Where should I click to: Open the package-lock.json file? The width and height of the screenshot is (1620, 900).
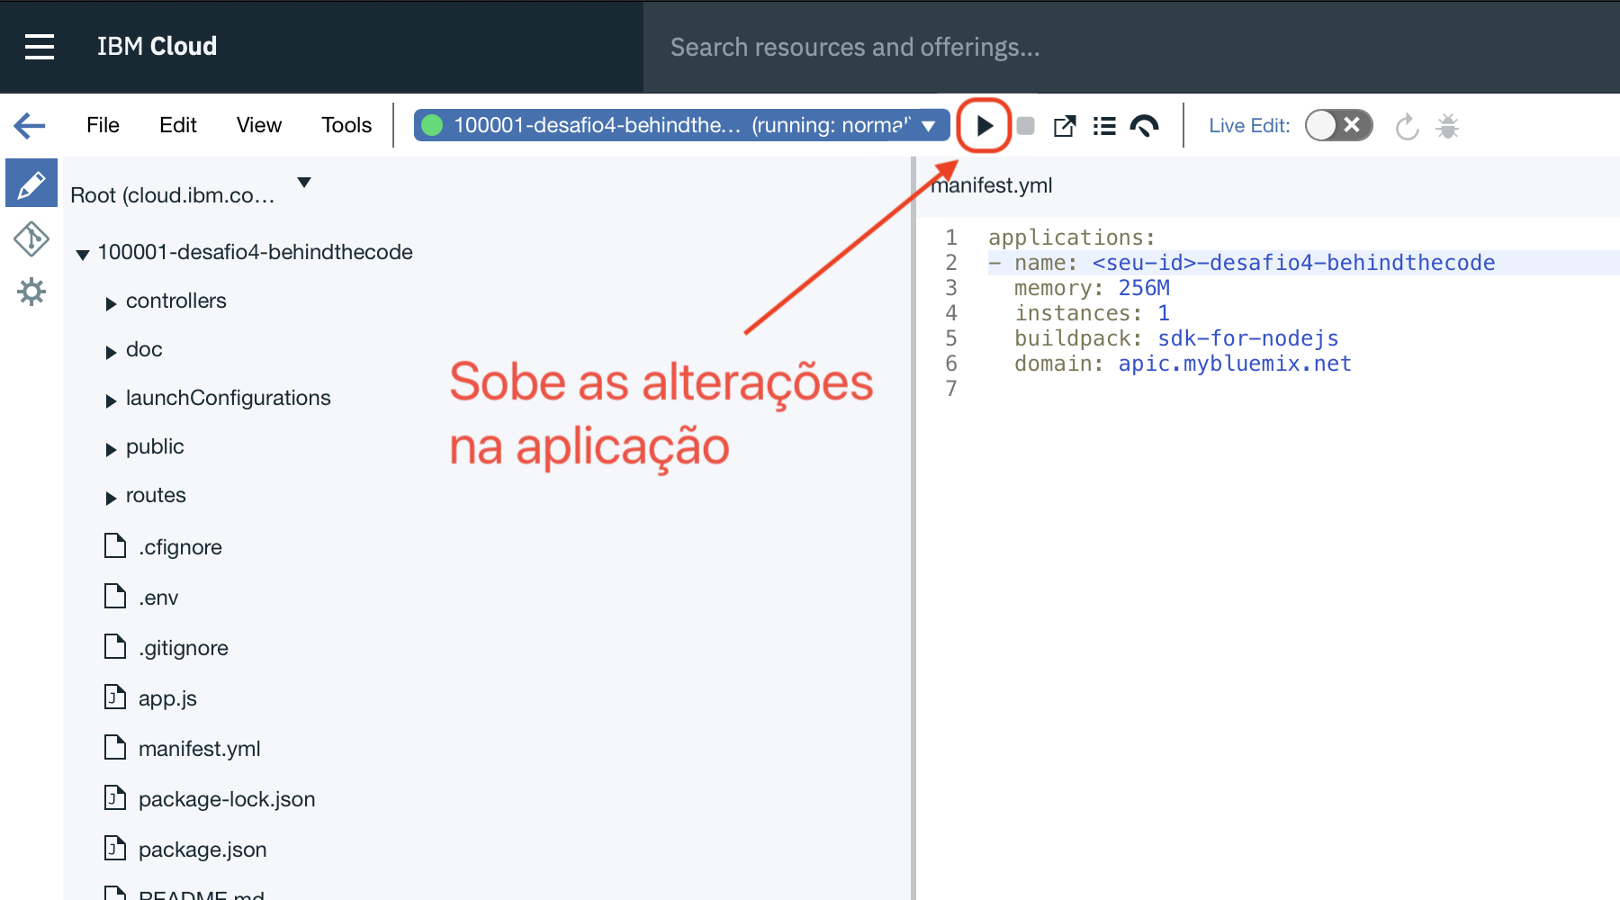(x=227, y=799)
